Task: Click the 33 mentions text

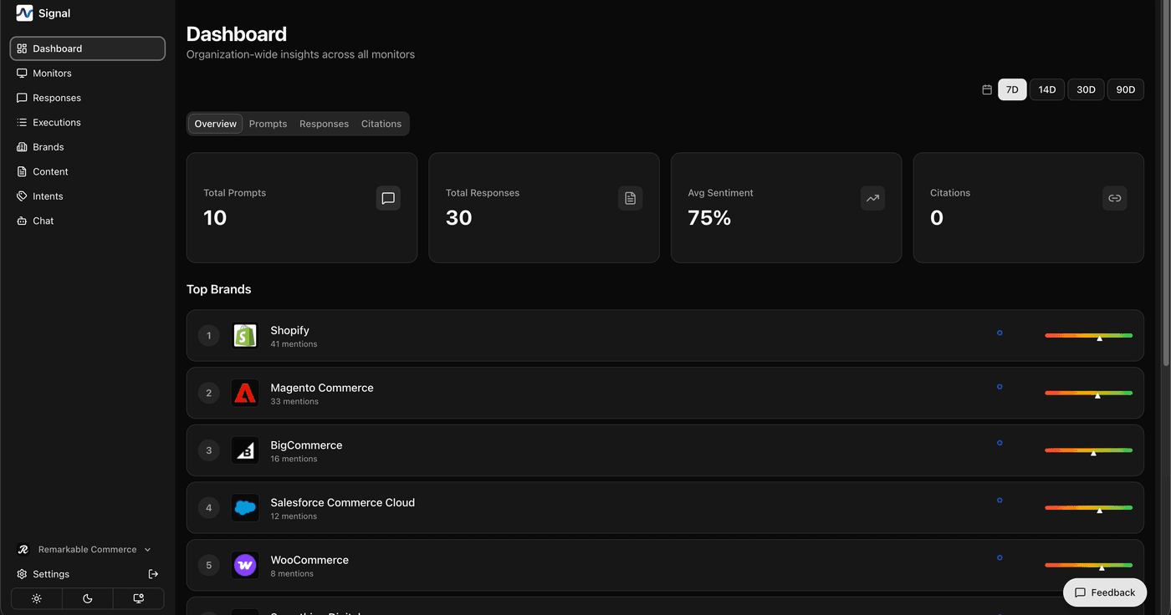Action: (294, 402)
